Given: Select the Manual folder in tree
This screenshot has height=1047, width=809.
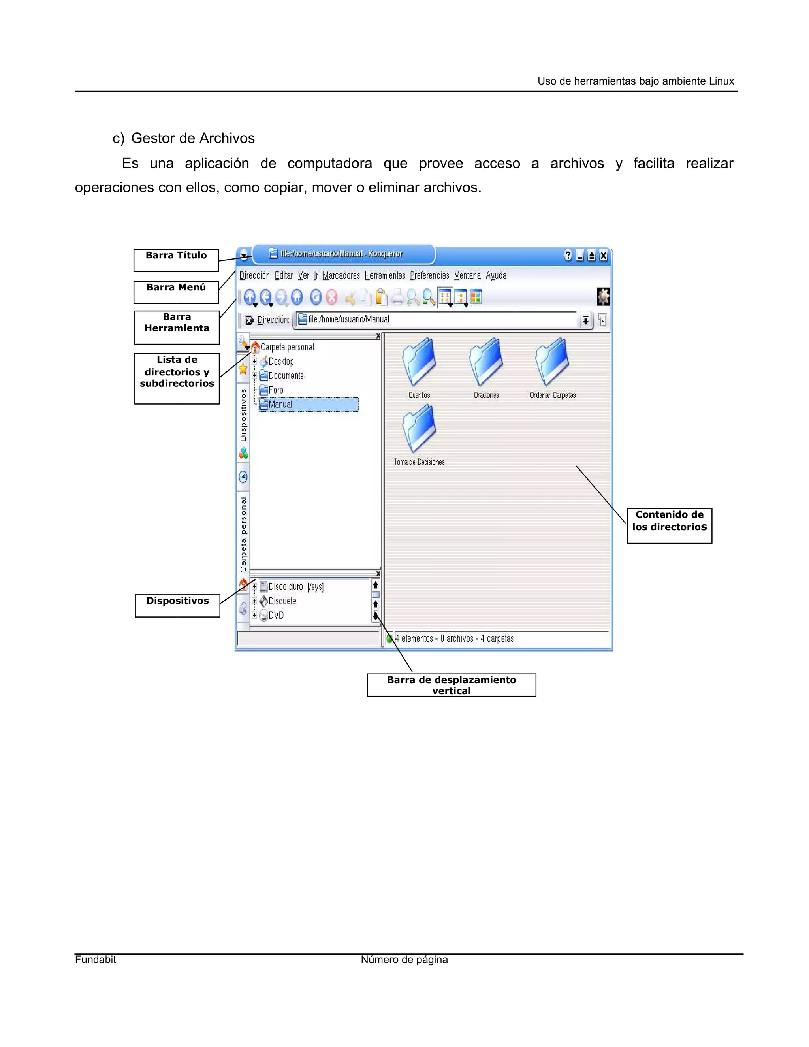Looking at the screenshot, I should coord(308,405).
